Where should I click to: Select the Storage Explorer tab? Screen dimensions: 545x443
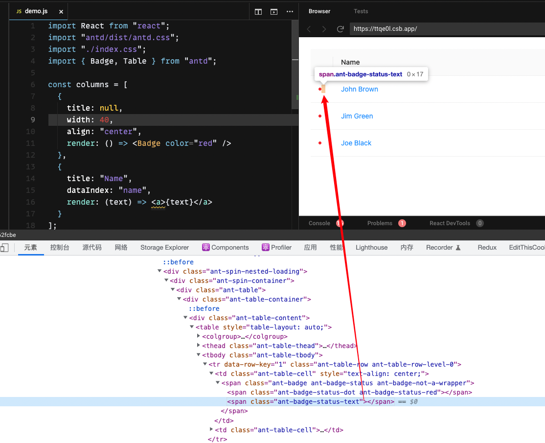(x=164, y=248)
